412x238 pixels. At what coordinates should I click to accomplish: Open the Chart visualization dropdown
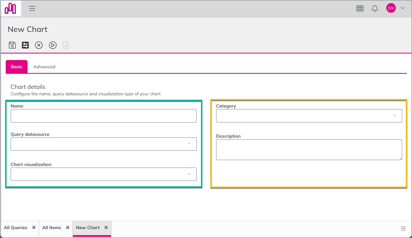pyautogui.click(x=104, y=174)
